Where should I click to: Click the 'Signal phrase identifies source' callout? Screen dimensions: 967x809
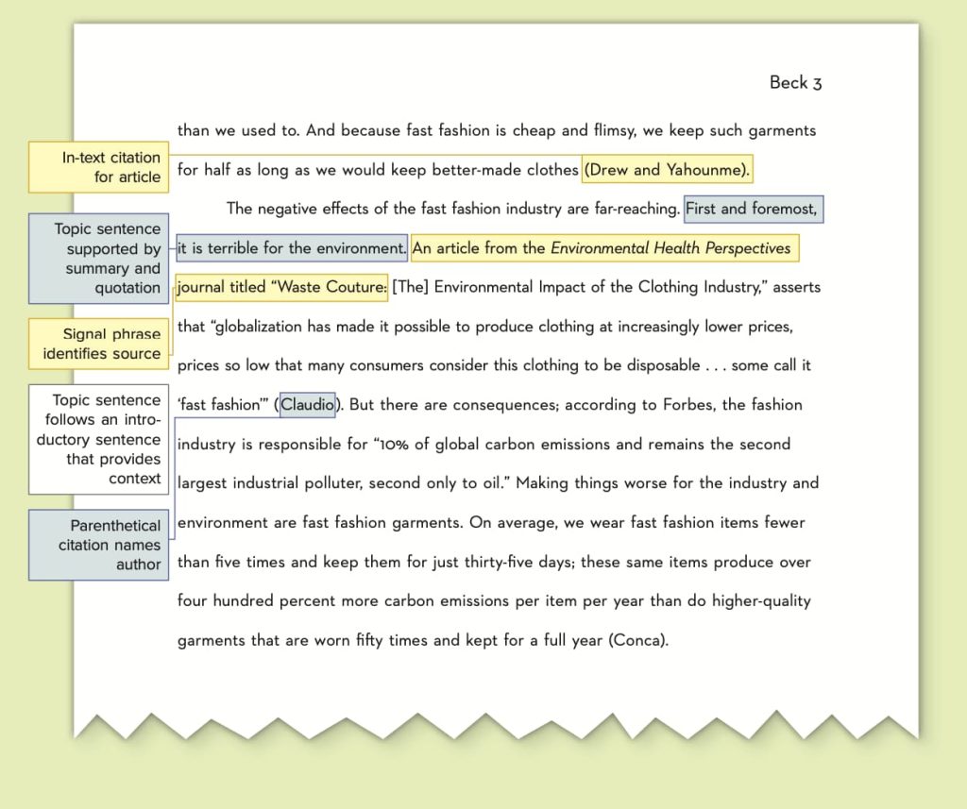point(98,344)
